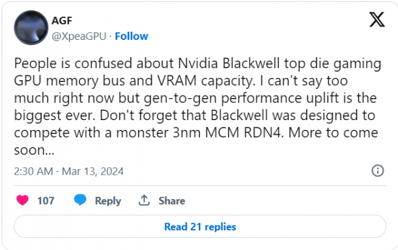This screenshot has height=250, width=398.
Task: Open Read 21 replies button
Action: click(x=200, y=227)
